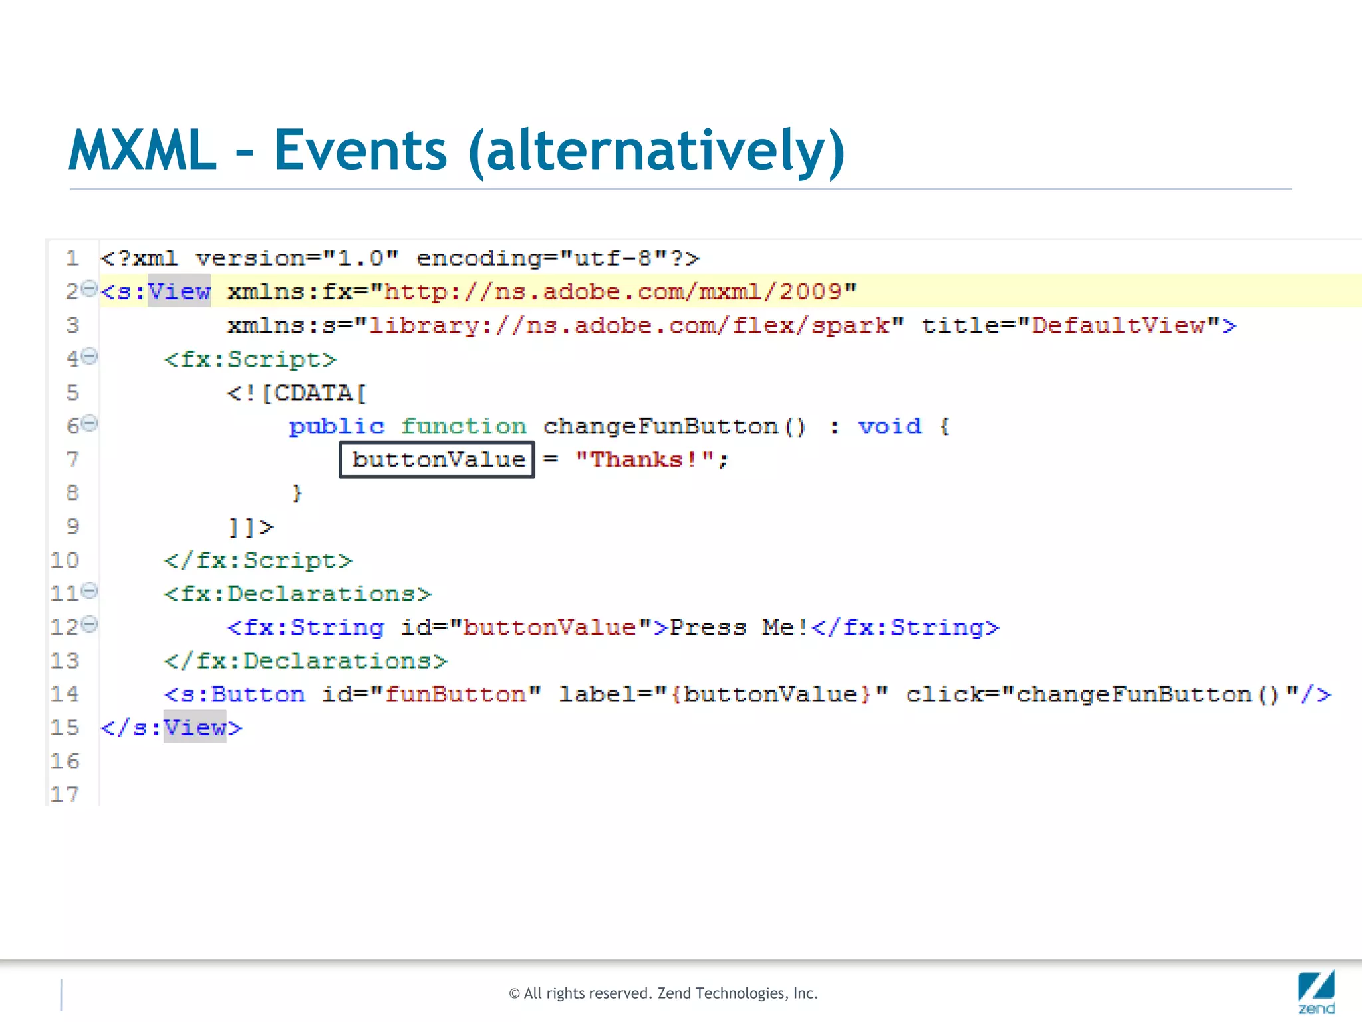Click line number 10 in the gutter

point(65,560)
